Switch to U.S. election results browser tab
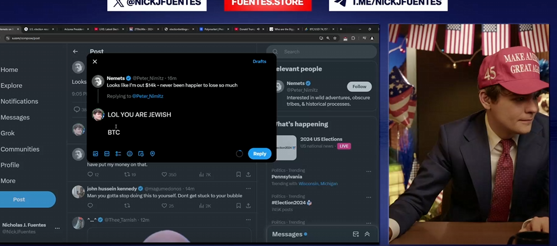Viewport: 557px width, 246px height. [x=40, y=29]
